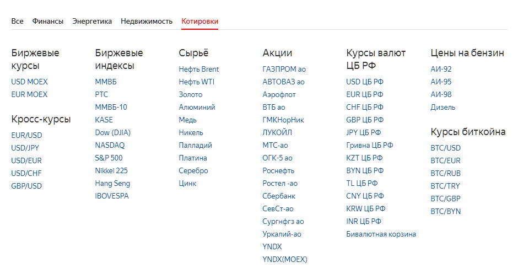This screenshot has height=273, width=518.
Task: Switch to the Финансы tab
Action: click(x=47, y=21)
